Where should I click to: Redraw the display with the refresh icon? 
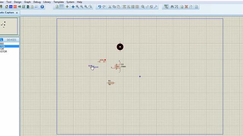pyautogui.click(x=57, y=7)
